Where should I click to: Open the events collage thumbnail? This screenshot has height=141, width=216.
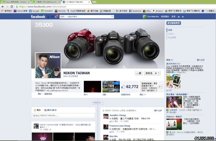111,87
